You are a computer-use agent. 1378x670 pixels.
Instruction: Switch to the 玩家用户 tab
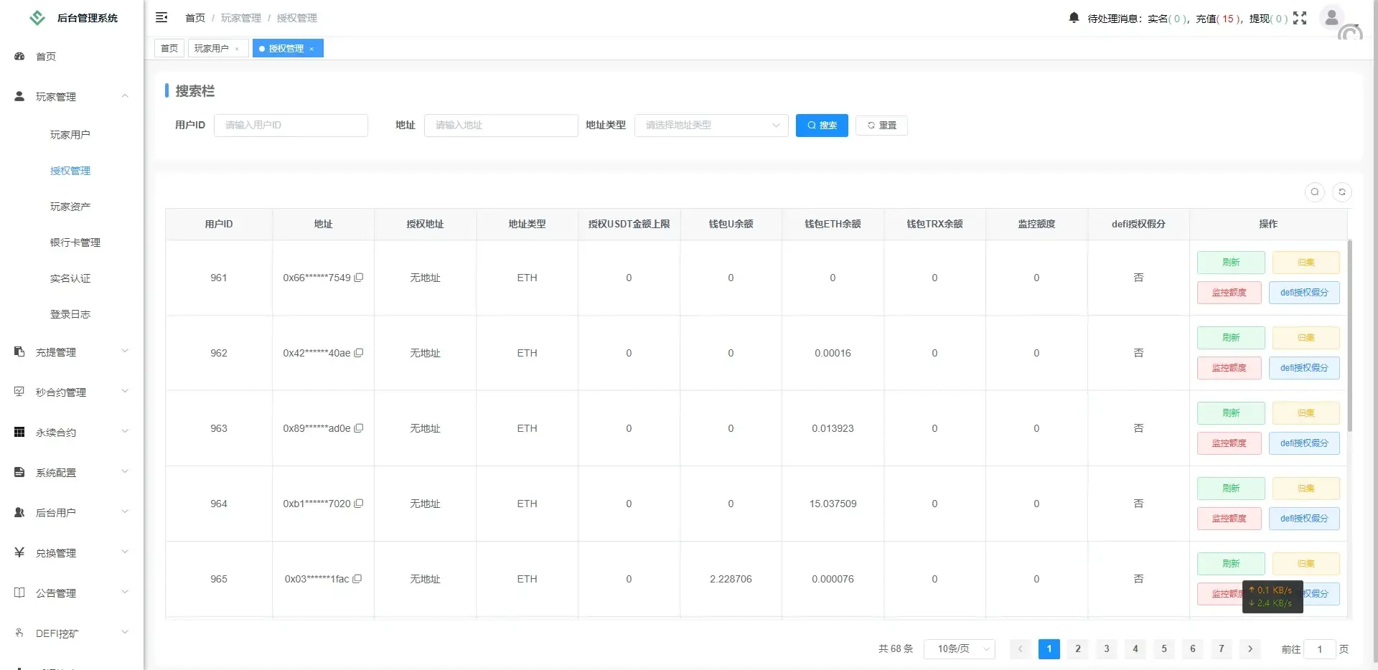click(211, 49)
